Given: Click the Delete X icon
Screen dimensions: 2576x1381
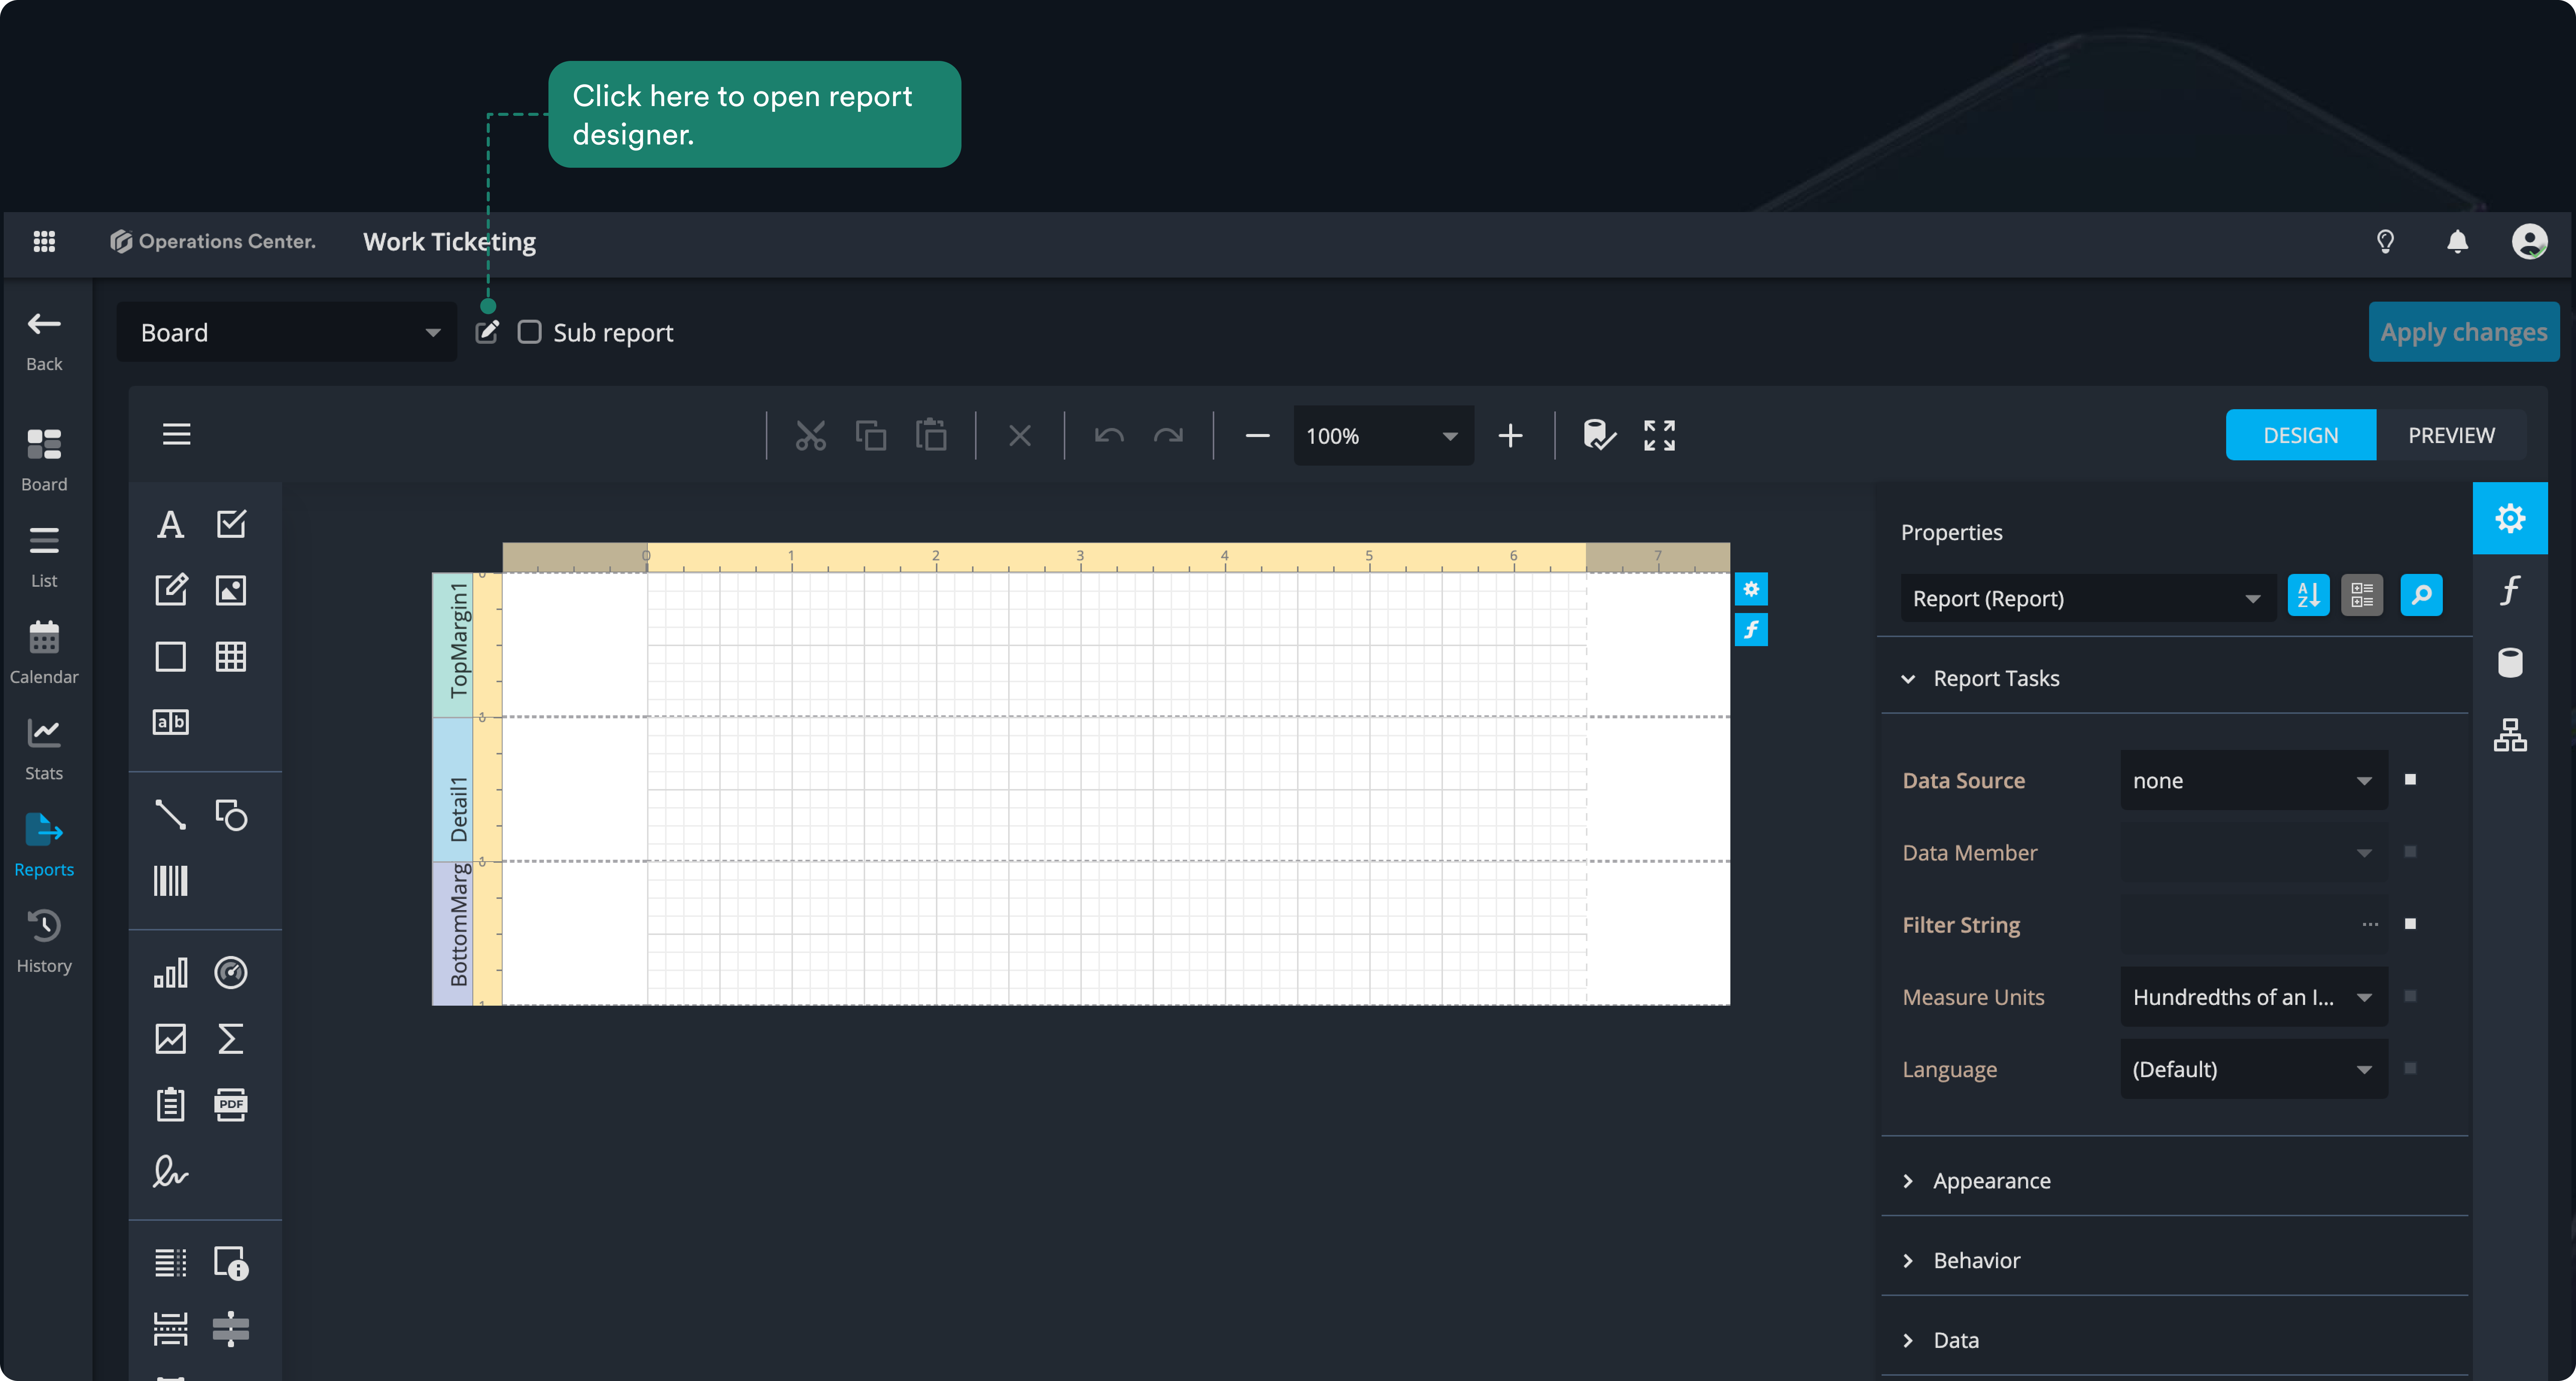Looking at the screenshot, I should [x=1020, y=436].
